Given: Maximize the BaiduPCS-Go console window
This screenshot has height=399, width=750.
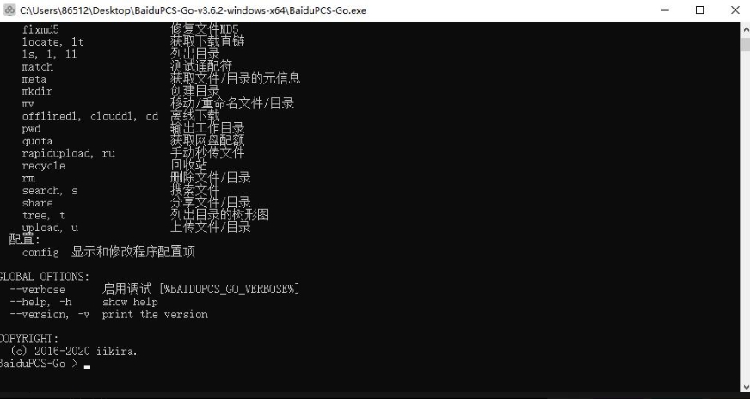Looking at the screenshot, I should tap(700, 10).
